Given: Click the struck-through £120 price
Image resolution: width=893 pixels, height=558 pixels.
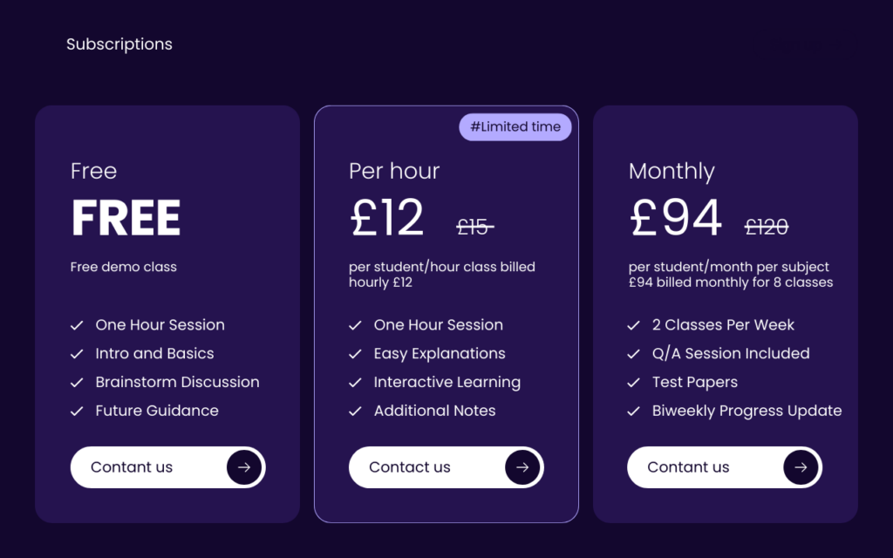Looking at the screenshot, I should point(767,228).
